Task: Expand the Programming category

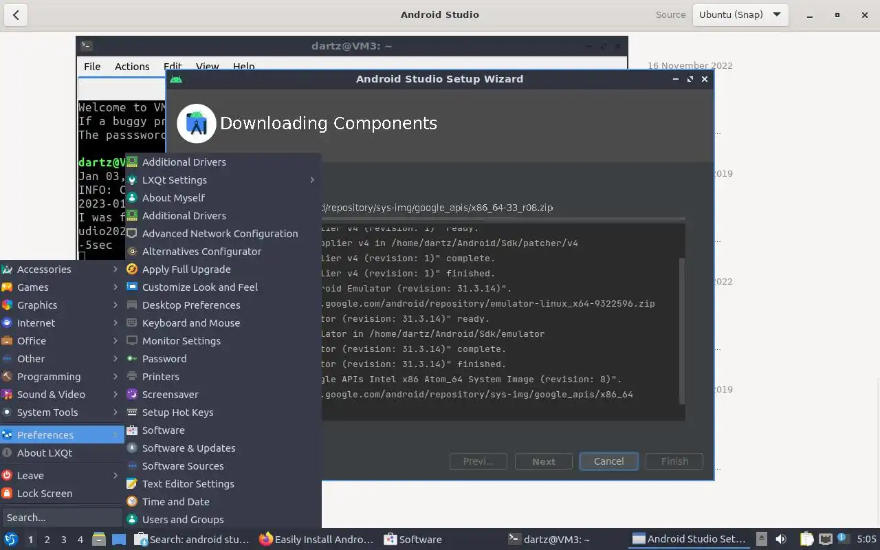Action: [x=62, y=376]
